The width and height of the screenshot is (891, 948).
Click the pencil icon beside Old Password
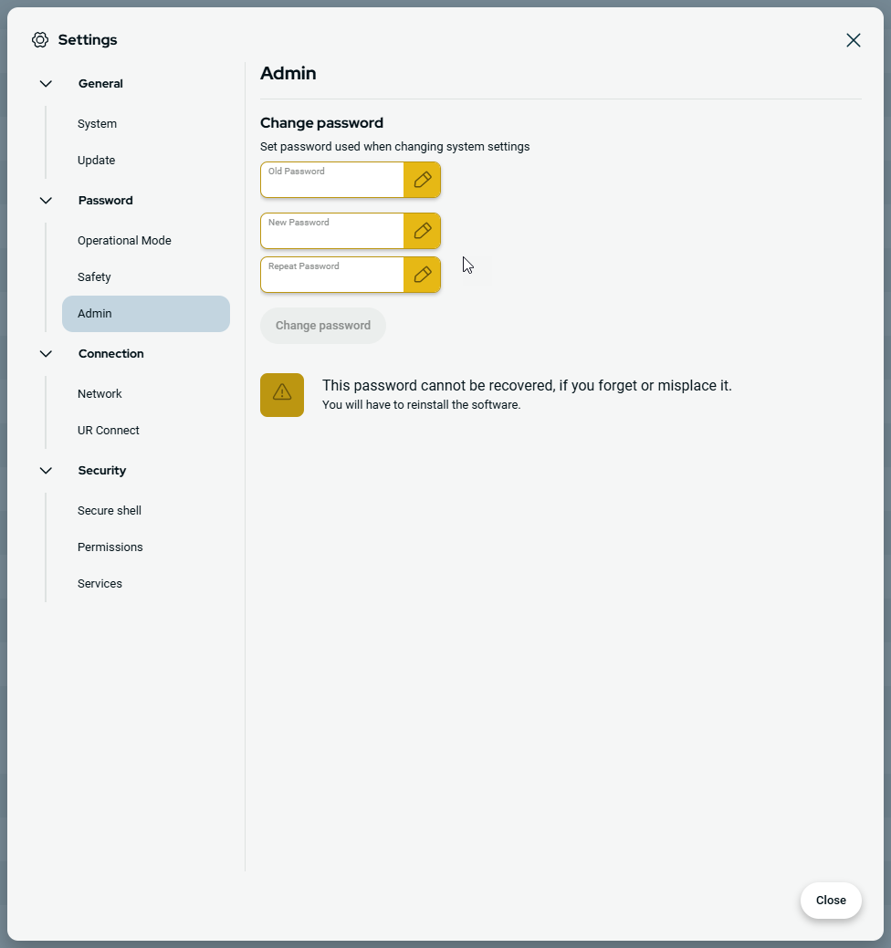pyautogui.click(x=422, y=180)
